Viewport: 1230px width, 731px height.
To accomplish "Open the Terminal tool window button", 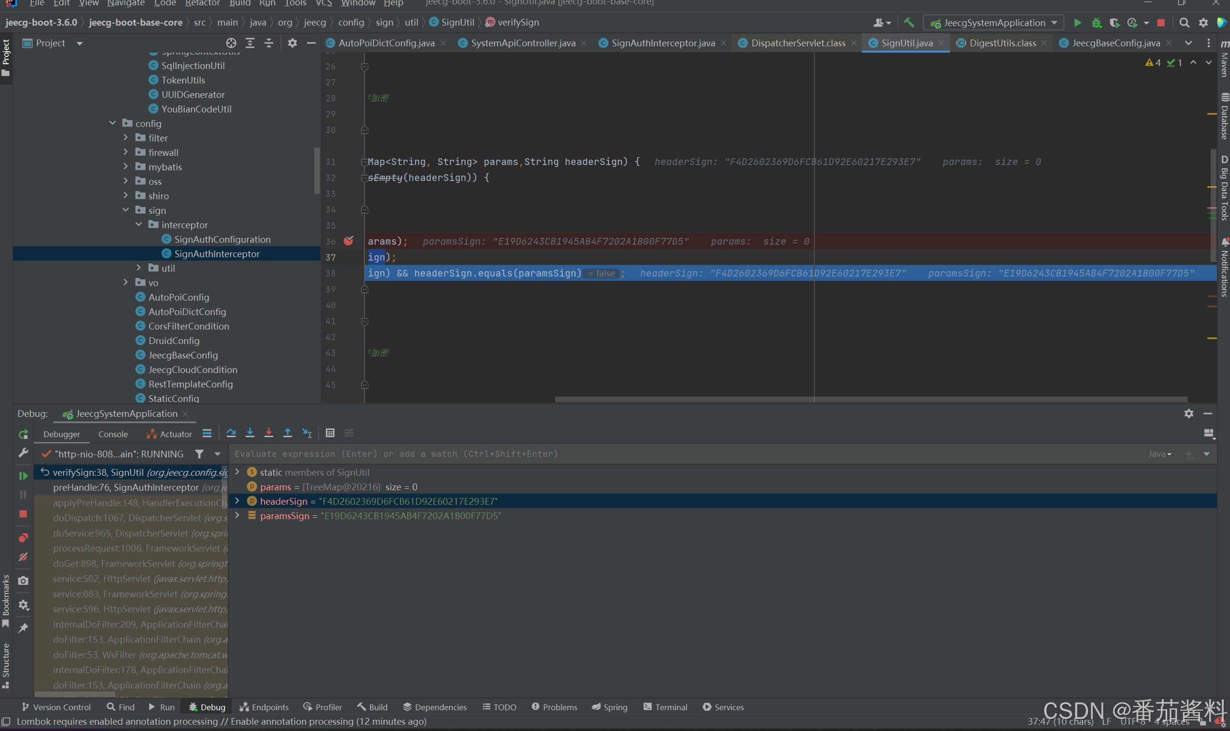I will click(x=665, y=707).
